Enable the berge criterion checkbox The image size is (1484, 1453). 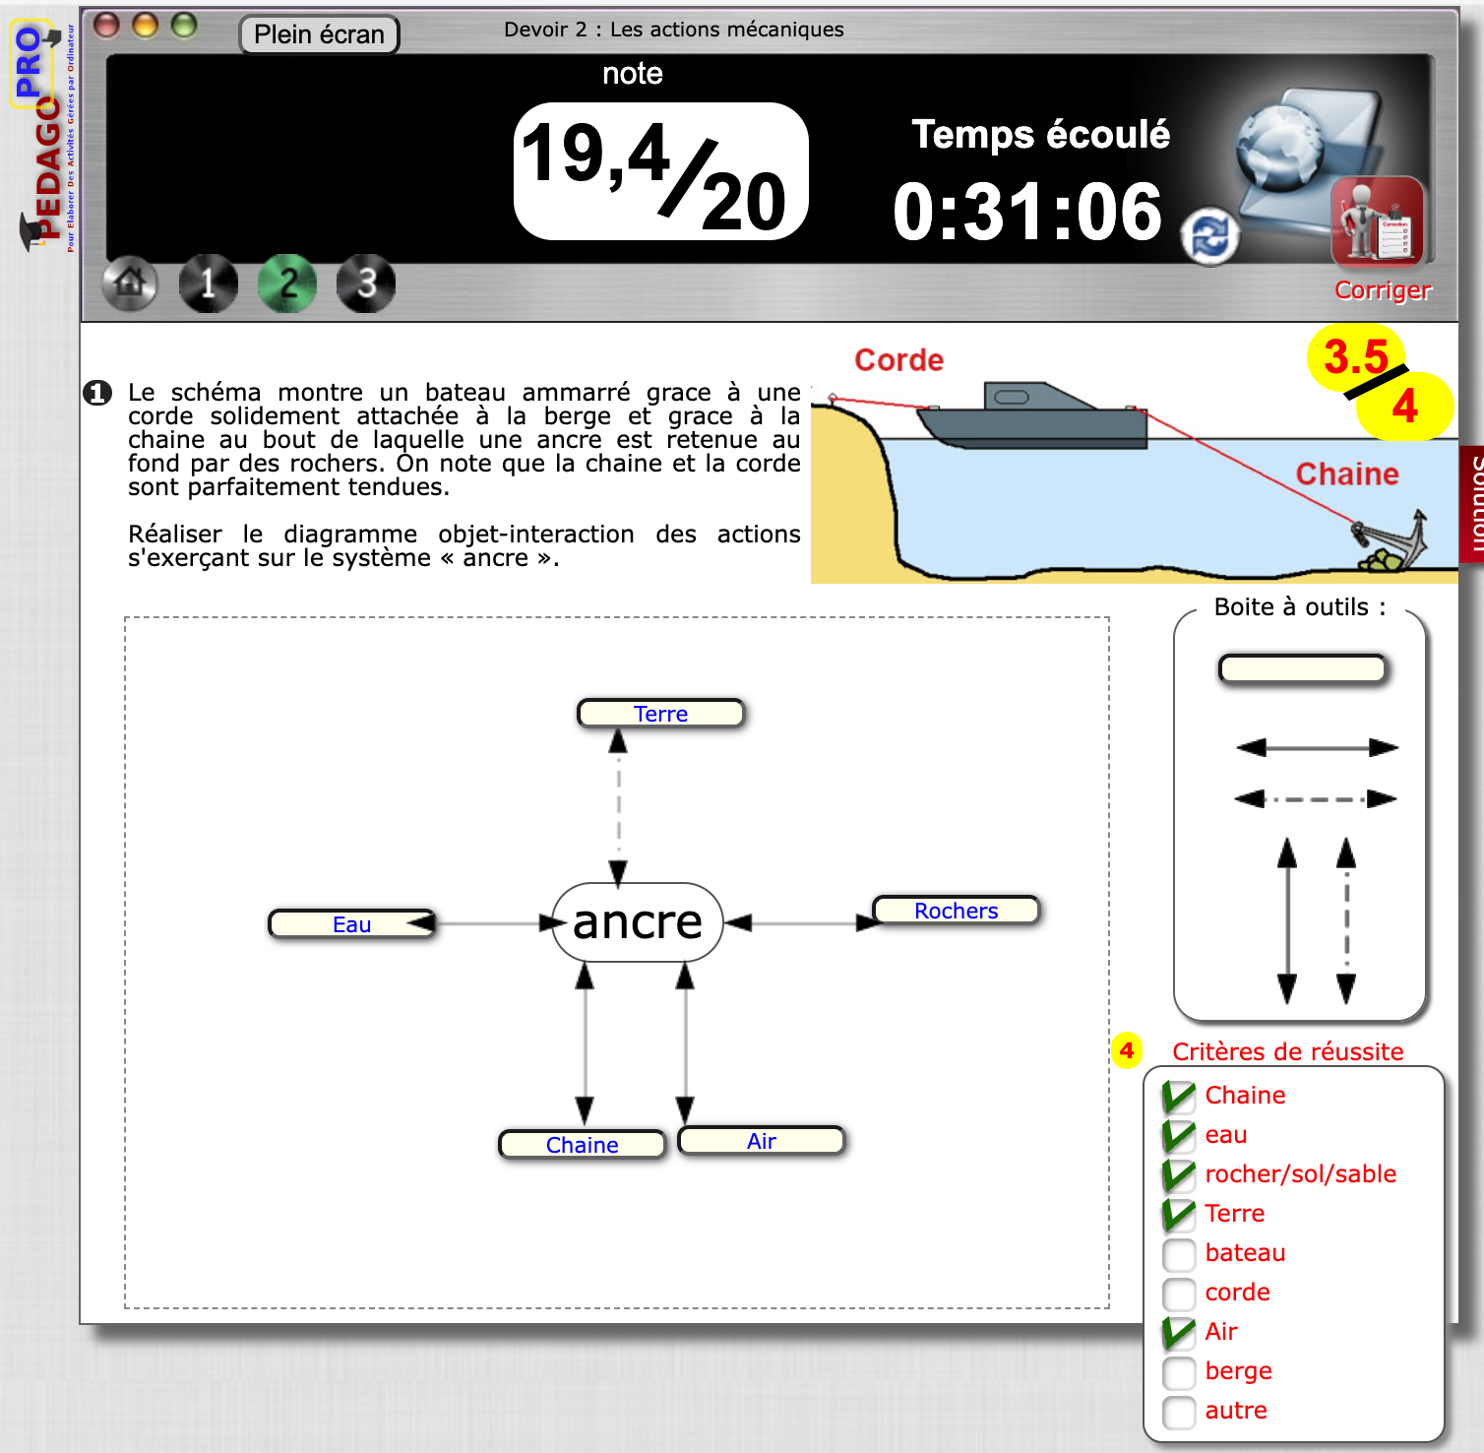click(1178, 1372)
